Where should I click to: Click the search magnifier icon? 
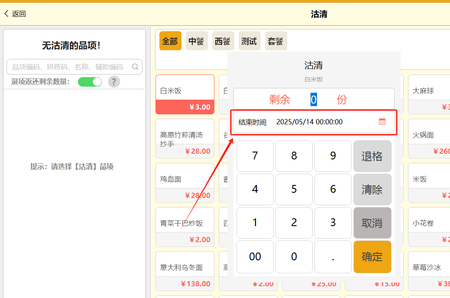coord(135,67)
